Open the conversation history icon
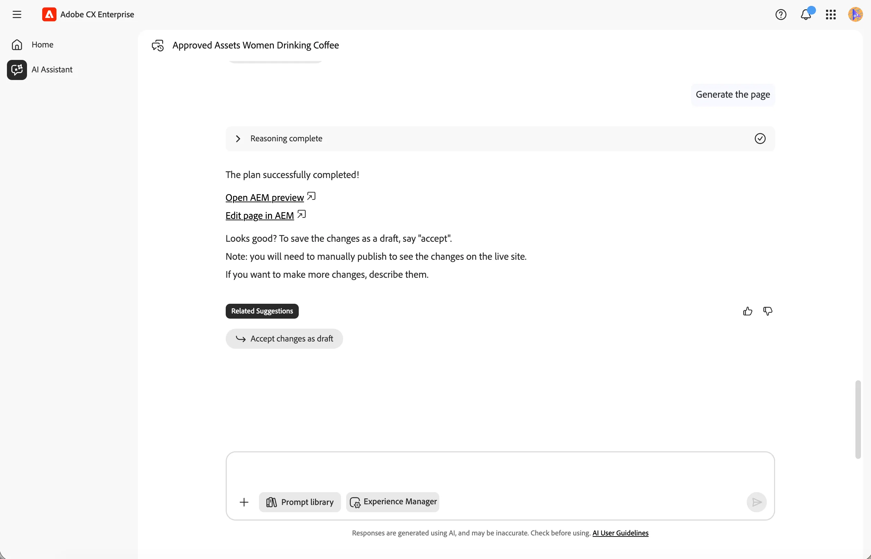The width and height of the screenshot is (871, 559). coord(158,45)
